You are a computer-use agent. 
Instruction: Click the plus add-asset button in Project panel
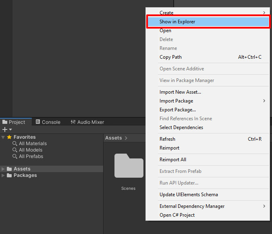click(5, 129)
